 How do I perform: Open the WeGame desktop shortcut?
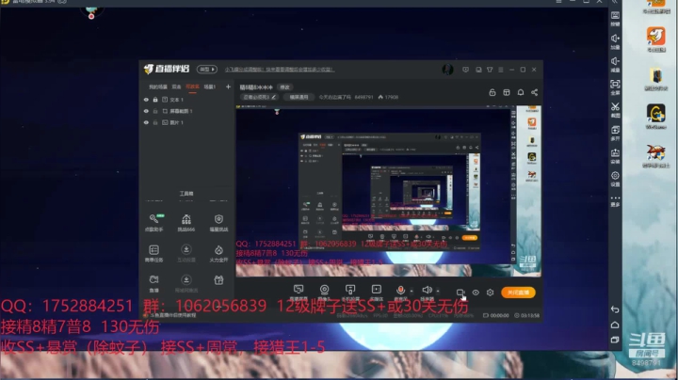pyautogui.click(x=656, y=117)
